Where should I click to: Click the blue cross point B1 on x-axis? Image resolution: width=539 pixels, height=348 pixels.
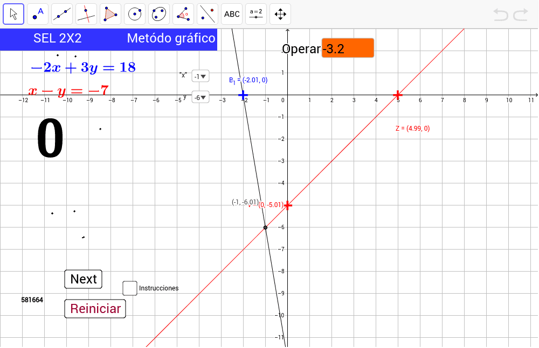[x=243, y=95]
